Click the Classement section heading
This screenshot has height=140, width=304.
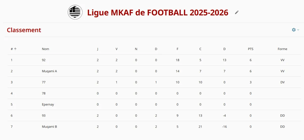[24, 30]
